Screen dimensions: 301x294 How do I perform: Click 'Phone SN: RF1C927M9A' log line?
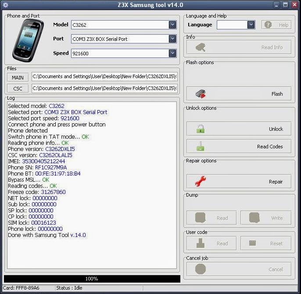(x=37, y=167)
